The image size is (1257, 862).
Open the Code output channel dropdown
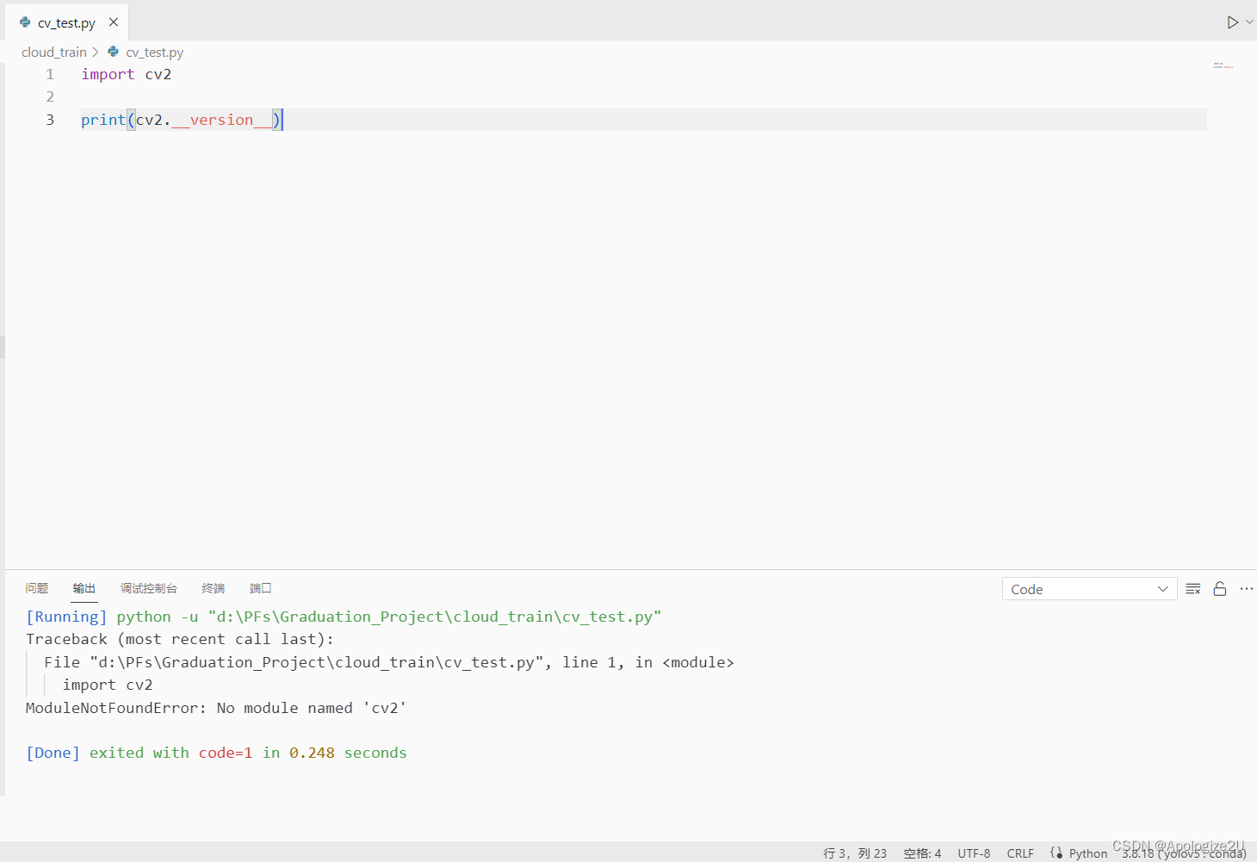pyautogui.click(x=1089, y=589)
